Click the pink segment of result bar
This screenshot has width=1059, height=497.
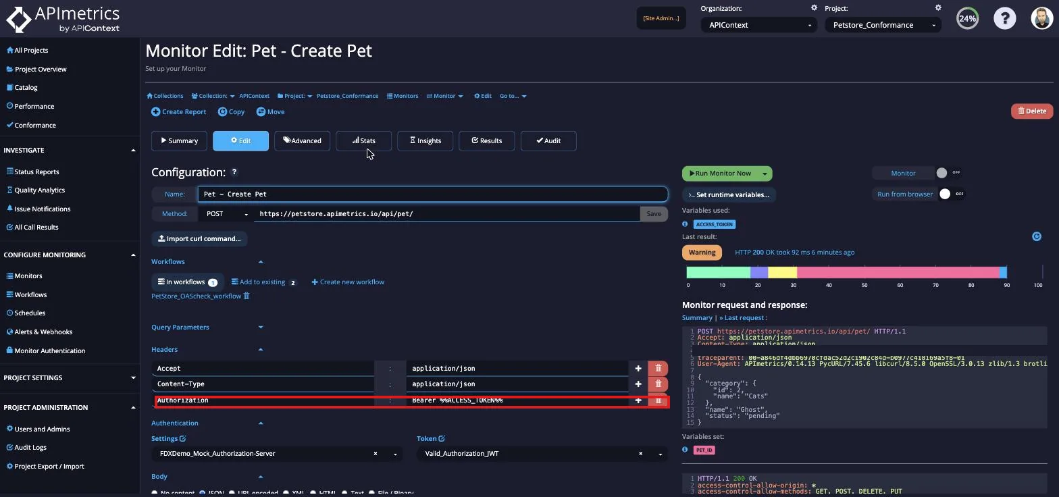pyautogui.click(x=898, y=272)
